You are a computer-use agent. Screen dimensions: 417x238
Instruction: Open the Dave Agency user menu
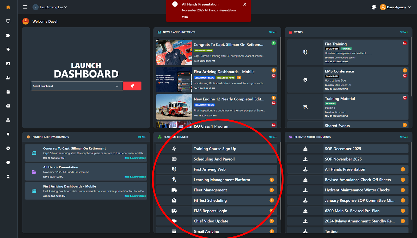[395, 7]
